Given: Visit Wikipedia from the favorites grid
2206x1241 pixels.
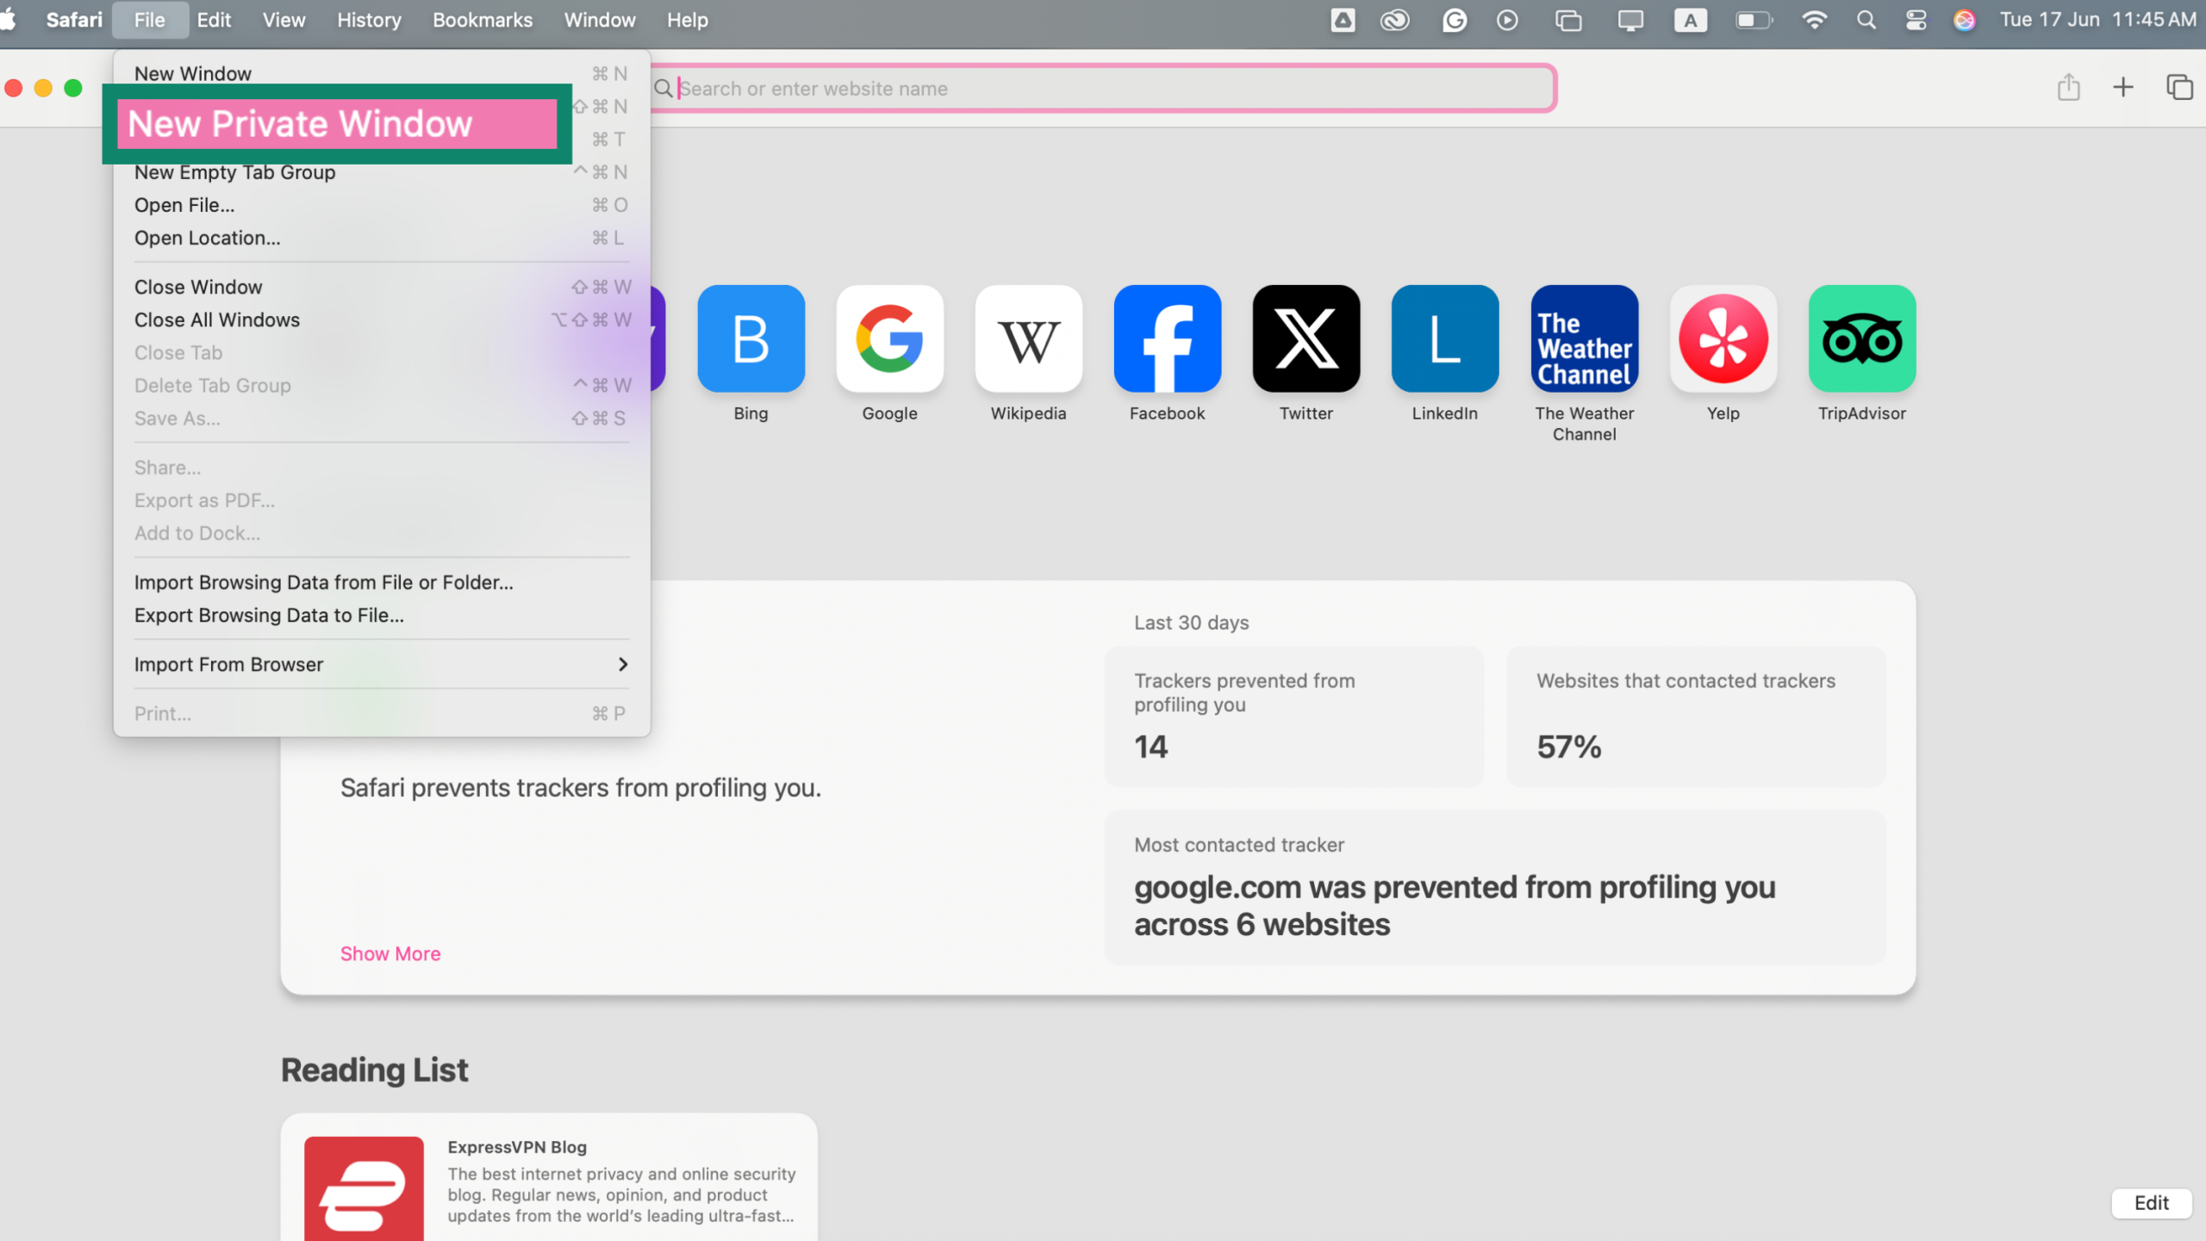Looking at the screenshot, I should 1028,338.
